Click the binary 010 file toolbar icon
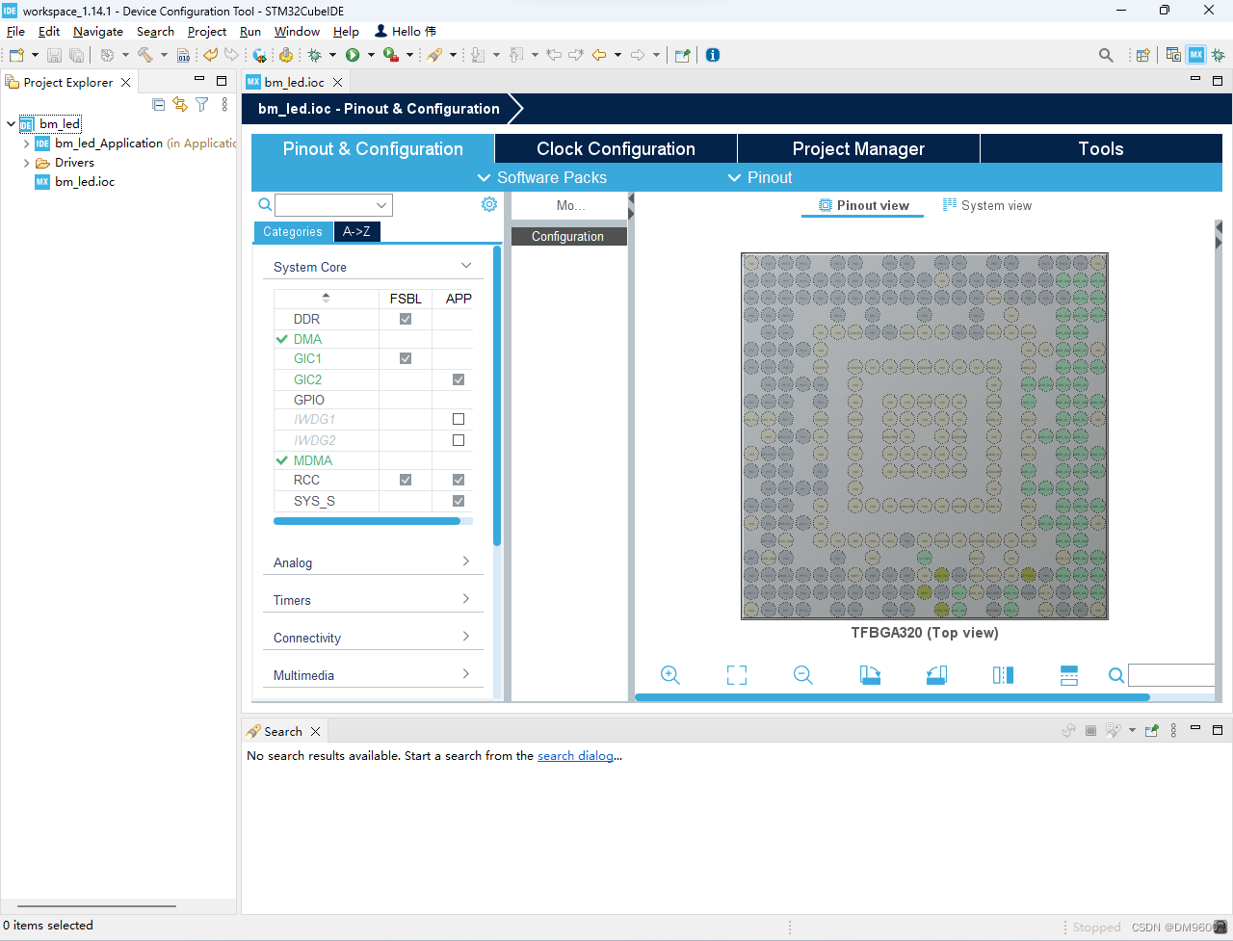This screenshot has height=941, width=1233. [x=183, y=55]
